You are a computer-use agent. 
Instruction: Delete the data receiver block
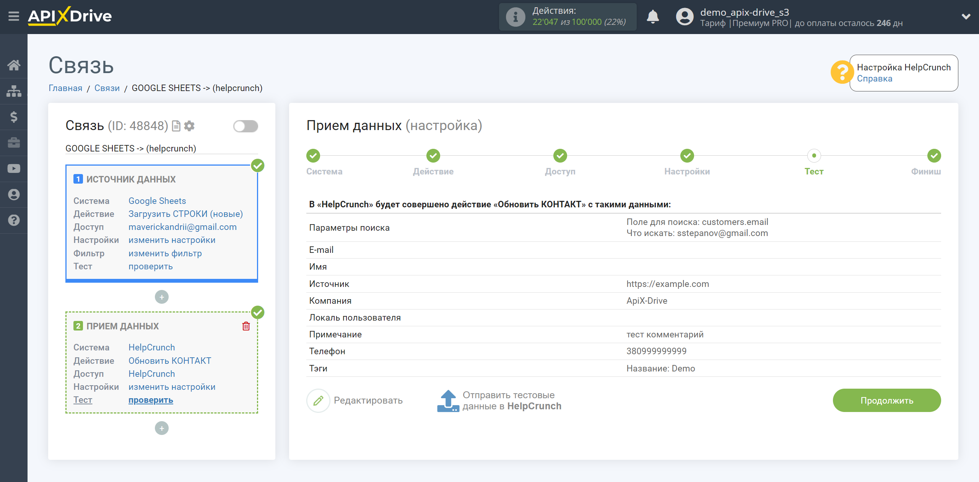246,326
